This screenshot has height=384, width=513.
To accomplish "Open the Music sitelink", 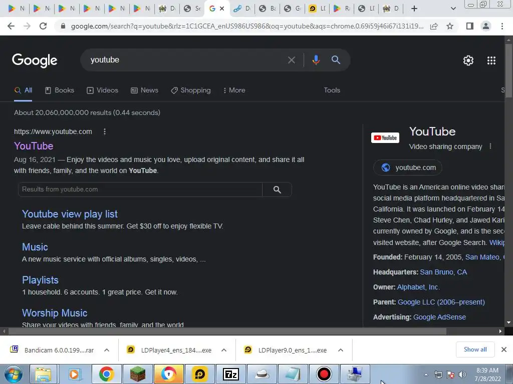I will click(35, 247).
